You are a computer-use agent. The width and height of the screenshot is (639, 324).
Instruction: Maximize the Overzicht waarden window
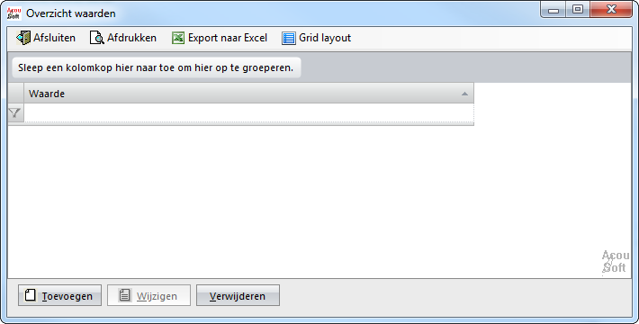pos(578,9)
